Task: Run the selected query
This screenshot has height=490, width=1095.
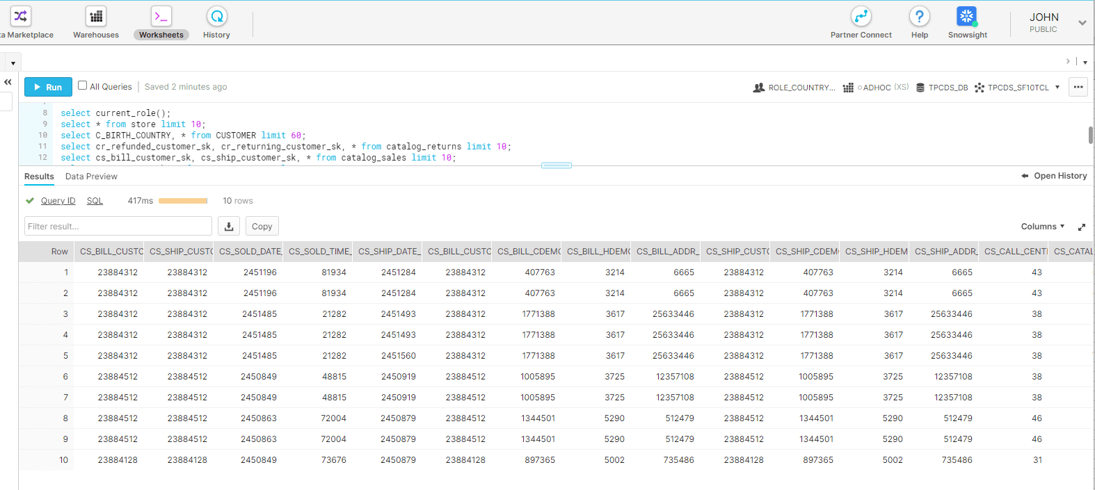Action: click(48, 87)
